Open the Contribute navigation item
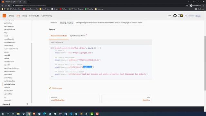 (x=34, y=16)
